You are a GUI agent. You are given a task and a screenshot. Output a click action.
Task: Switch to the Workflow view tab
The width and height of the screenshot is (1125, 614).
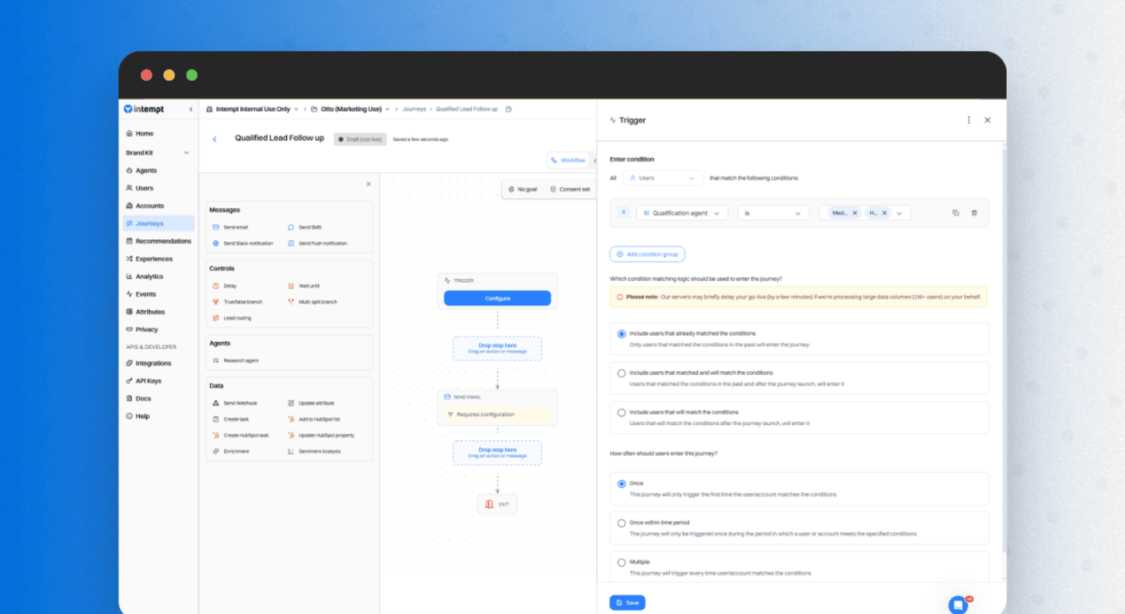(568, 160)
